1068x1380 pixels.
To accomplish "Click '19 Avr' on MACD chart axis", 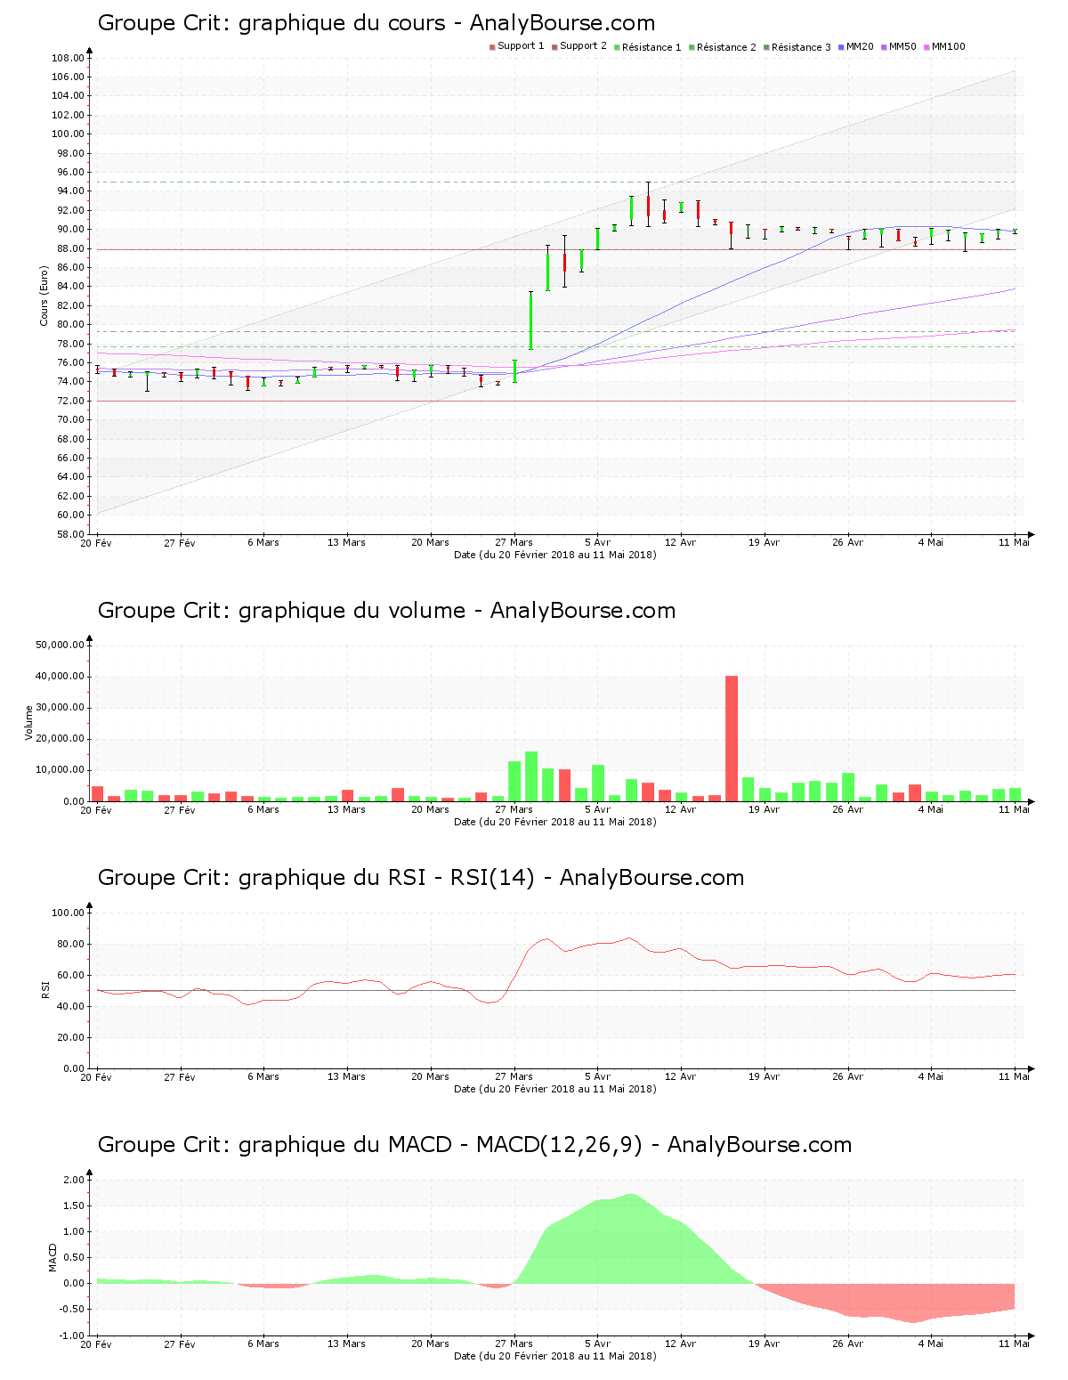I will (x=764, y=1343).
